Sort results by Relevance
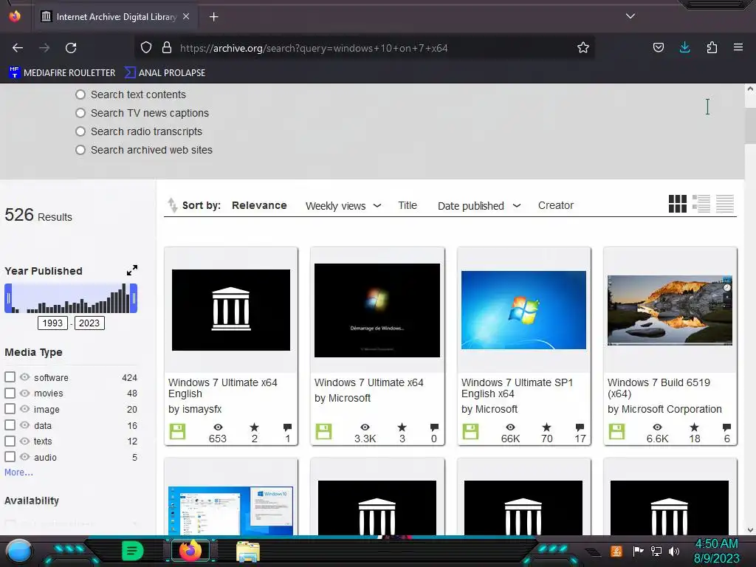756x567 pixels. [259, 205]
